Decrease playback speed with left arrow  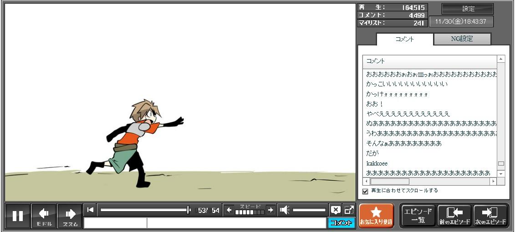(x=229, y=210)
